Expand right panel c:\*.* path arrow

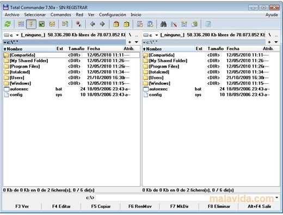(x=144, y=42)
